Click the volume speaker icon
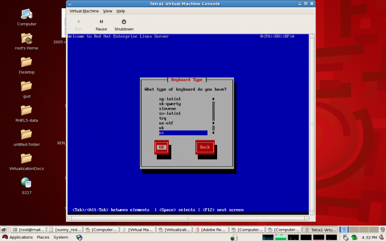386x241 pixels. [x=382, y=237]
